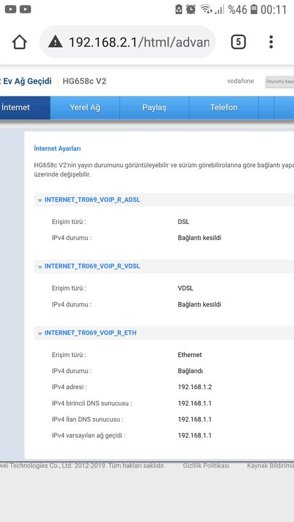Click the IPv4 İlan DNS sunucusu label

click(88, 419)
